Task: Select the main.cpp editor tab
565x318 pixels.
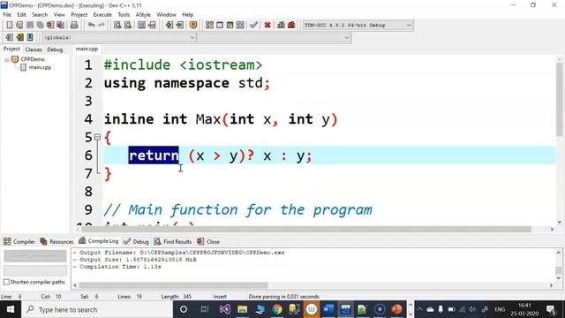Action: (x=87, y=49)
